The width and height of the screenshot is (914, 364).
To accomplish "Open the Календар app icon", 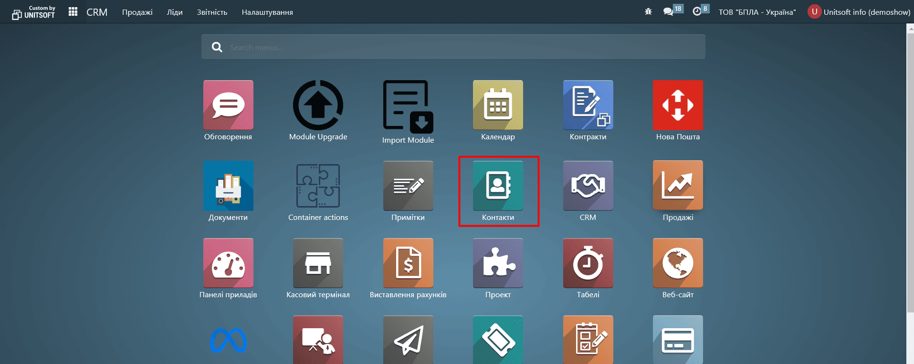I will tap(498, 105).
